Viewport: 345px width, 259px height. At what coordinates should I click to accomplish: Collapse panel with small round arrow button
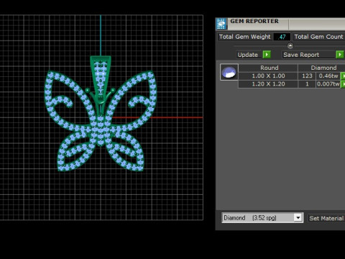click(x=290, y=45)
